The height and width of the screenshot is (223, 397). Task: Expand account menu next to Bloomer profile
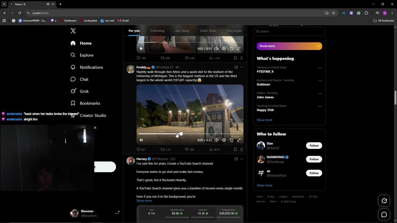[x=117, y=213]
